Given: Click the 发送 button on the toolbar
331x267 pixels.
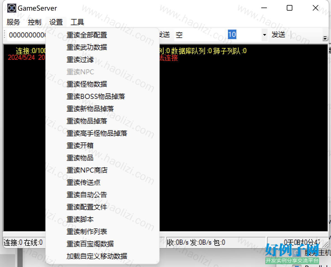Looking at the screenshot, I should pyautogui.click(x=278, y=35).
